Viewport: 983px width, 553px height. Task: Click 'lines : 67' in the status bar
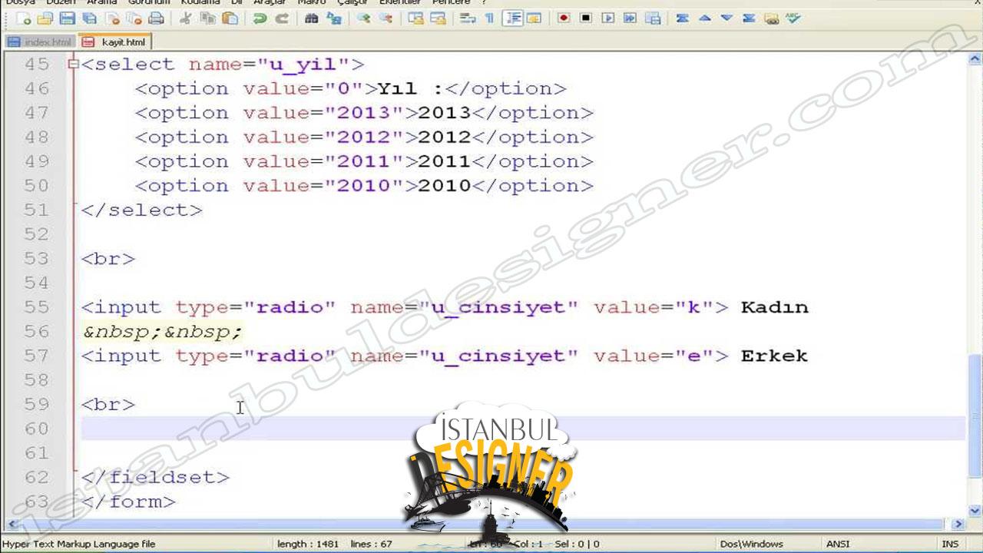[372, 544]
